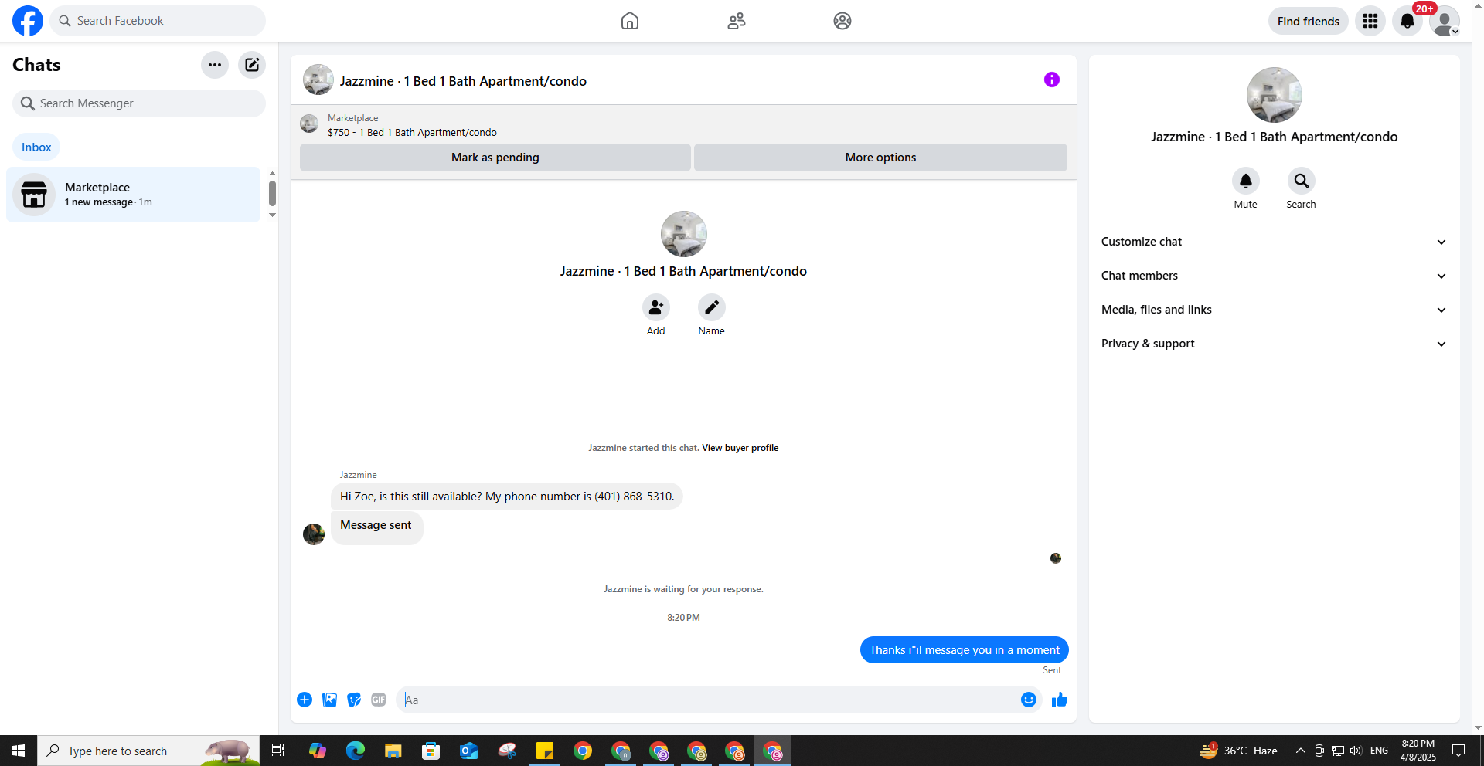Open Microsoft Edge from taskbar
Screen dimensions: 1484x766
tap(355, 751)
